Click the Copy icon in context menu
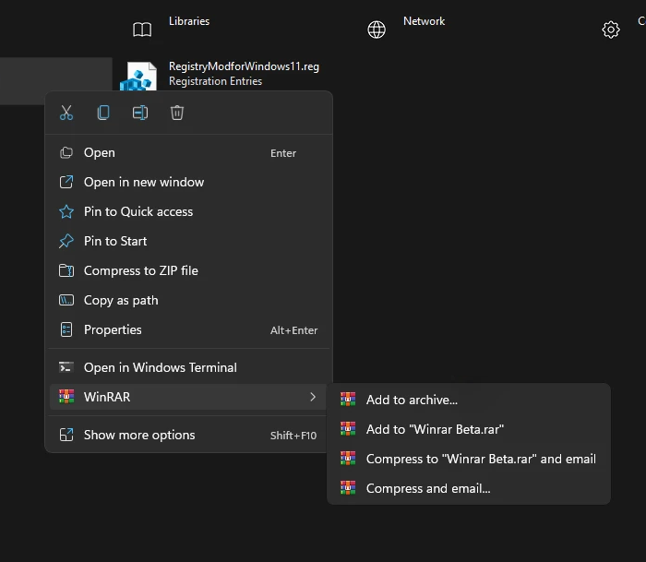 pyautogui.click(x=103, y=113)
